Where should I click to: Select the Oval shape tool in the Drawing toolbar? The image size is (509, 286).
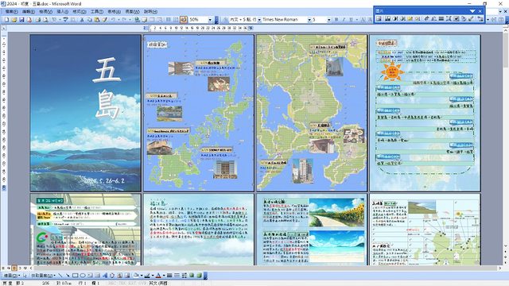pyautogui.click(x=83, y=276)
